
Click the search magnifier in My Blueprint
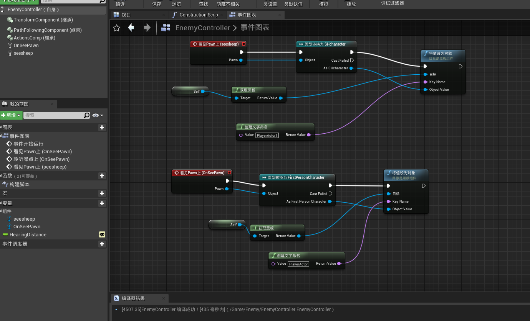tap(87, 115)
